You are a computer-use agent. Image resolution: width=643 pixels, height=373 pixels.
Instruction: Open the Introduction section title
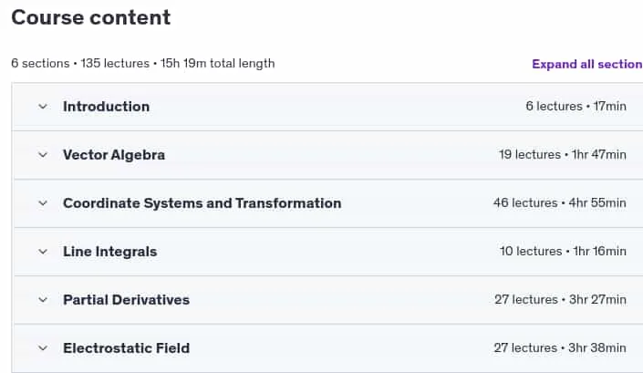pyautogui.click(x=106, y=107)
